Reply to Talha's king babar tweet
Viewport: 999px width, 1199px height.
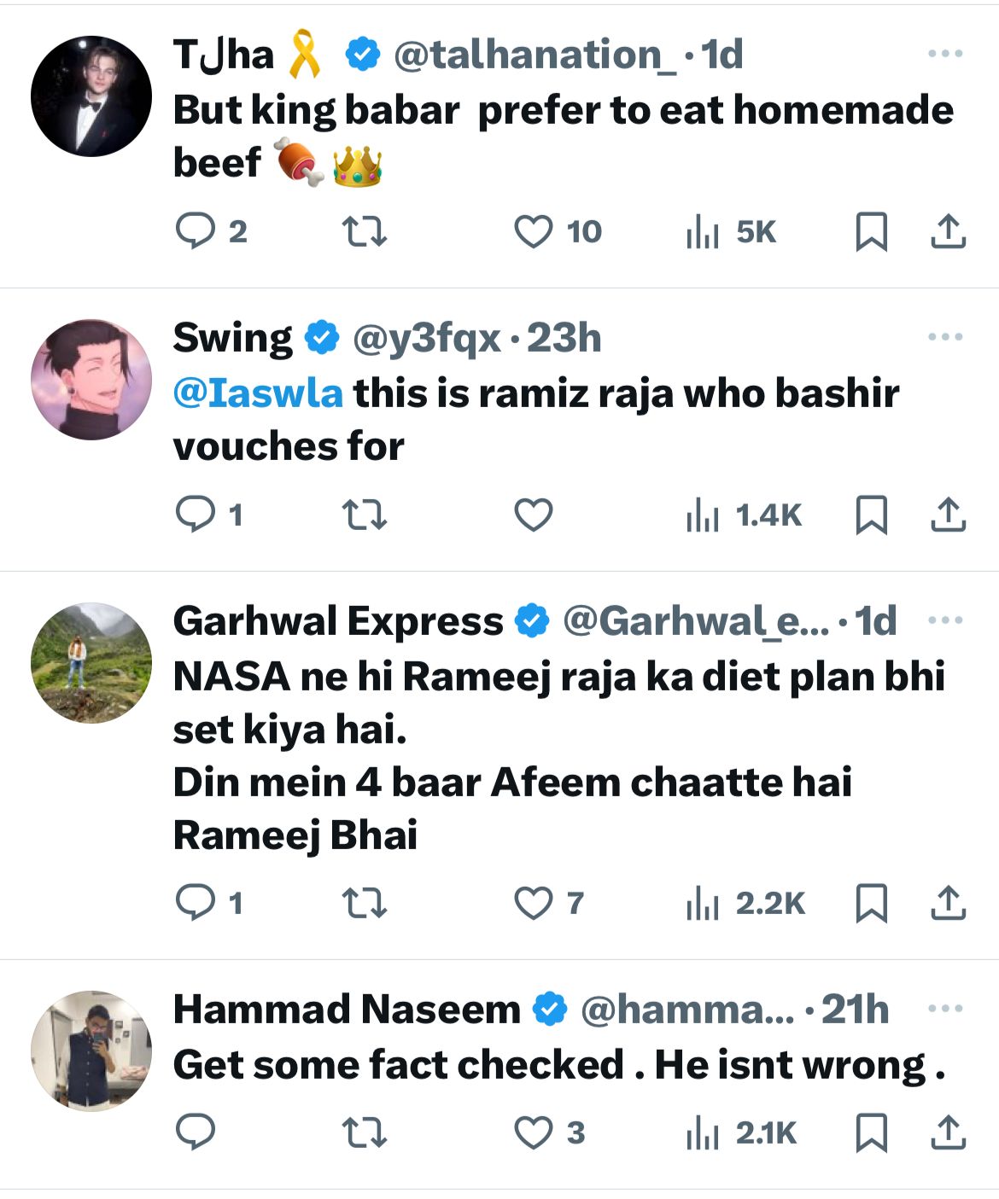[x=195, y=231]
